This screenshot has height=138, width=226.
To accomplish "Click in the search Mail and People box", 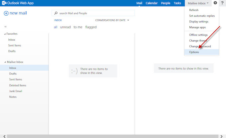I will pos(93,13).
